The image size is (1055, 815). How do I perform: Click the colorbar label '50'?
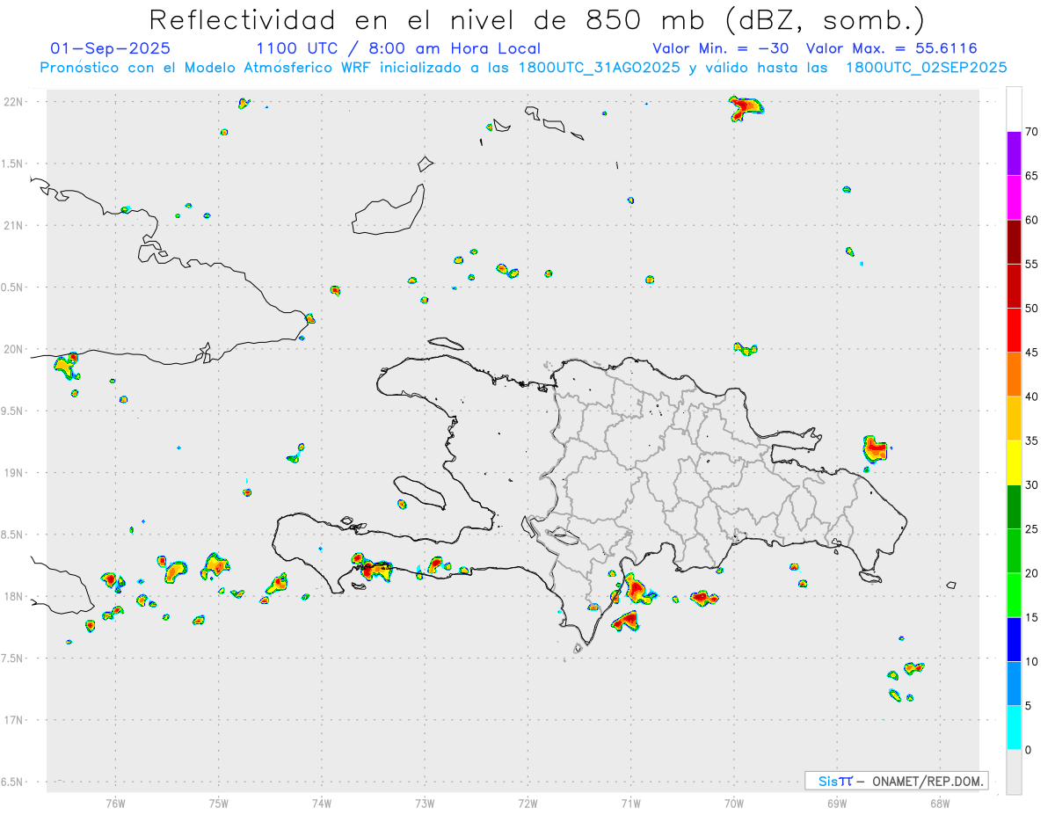click(x=1031, y=309)
